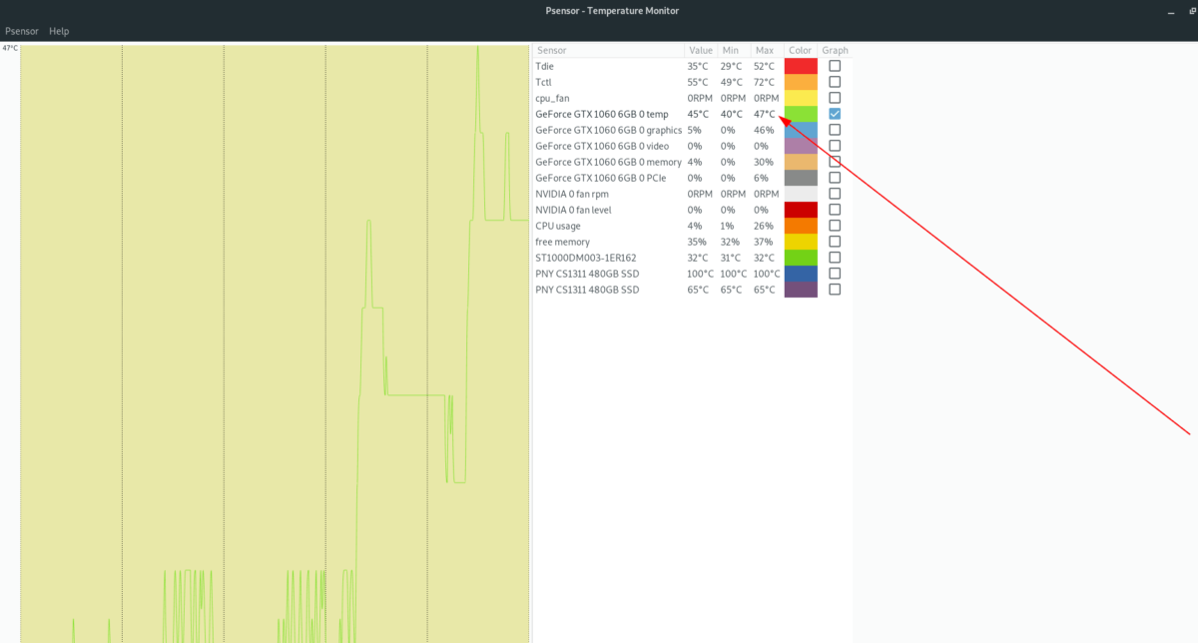Select 'GeForce GTX 1060 6GB 0 PCIe' name

pyautogui.click(x=602, y=178)
